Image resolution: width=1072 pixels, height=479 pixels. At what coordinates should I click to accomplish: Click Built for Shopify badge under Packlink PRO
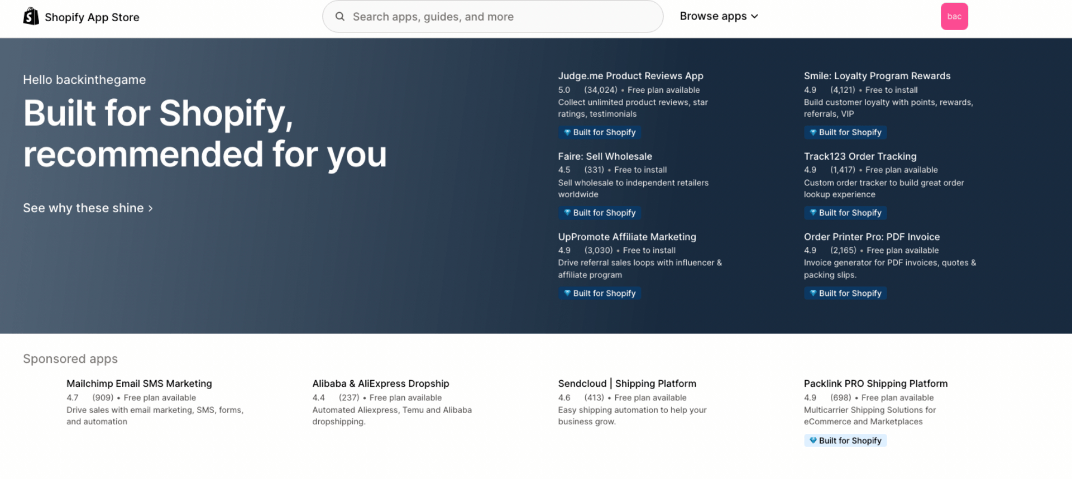coord(845,440)
